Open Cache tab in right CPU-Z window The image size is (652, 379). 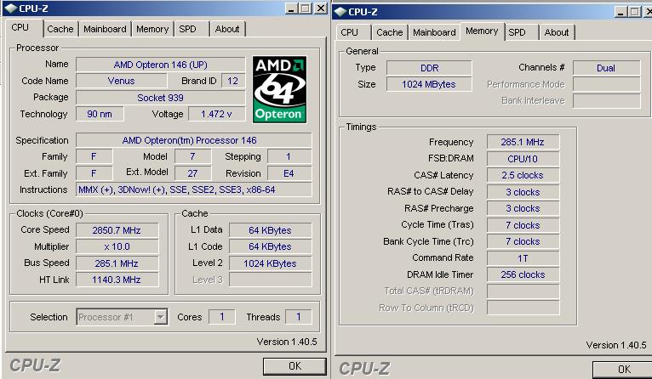[x=390, y=32]
